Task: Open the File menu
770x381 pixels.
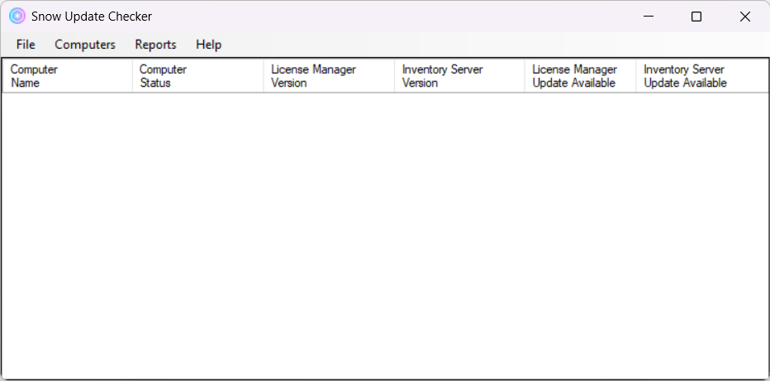Action: click(26, 45)
